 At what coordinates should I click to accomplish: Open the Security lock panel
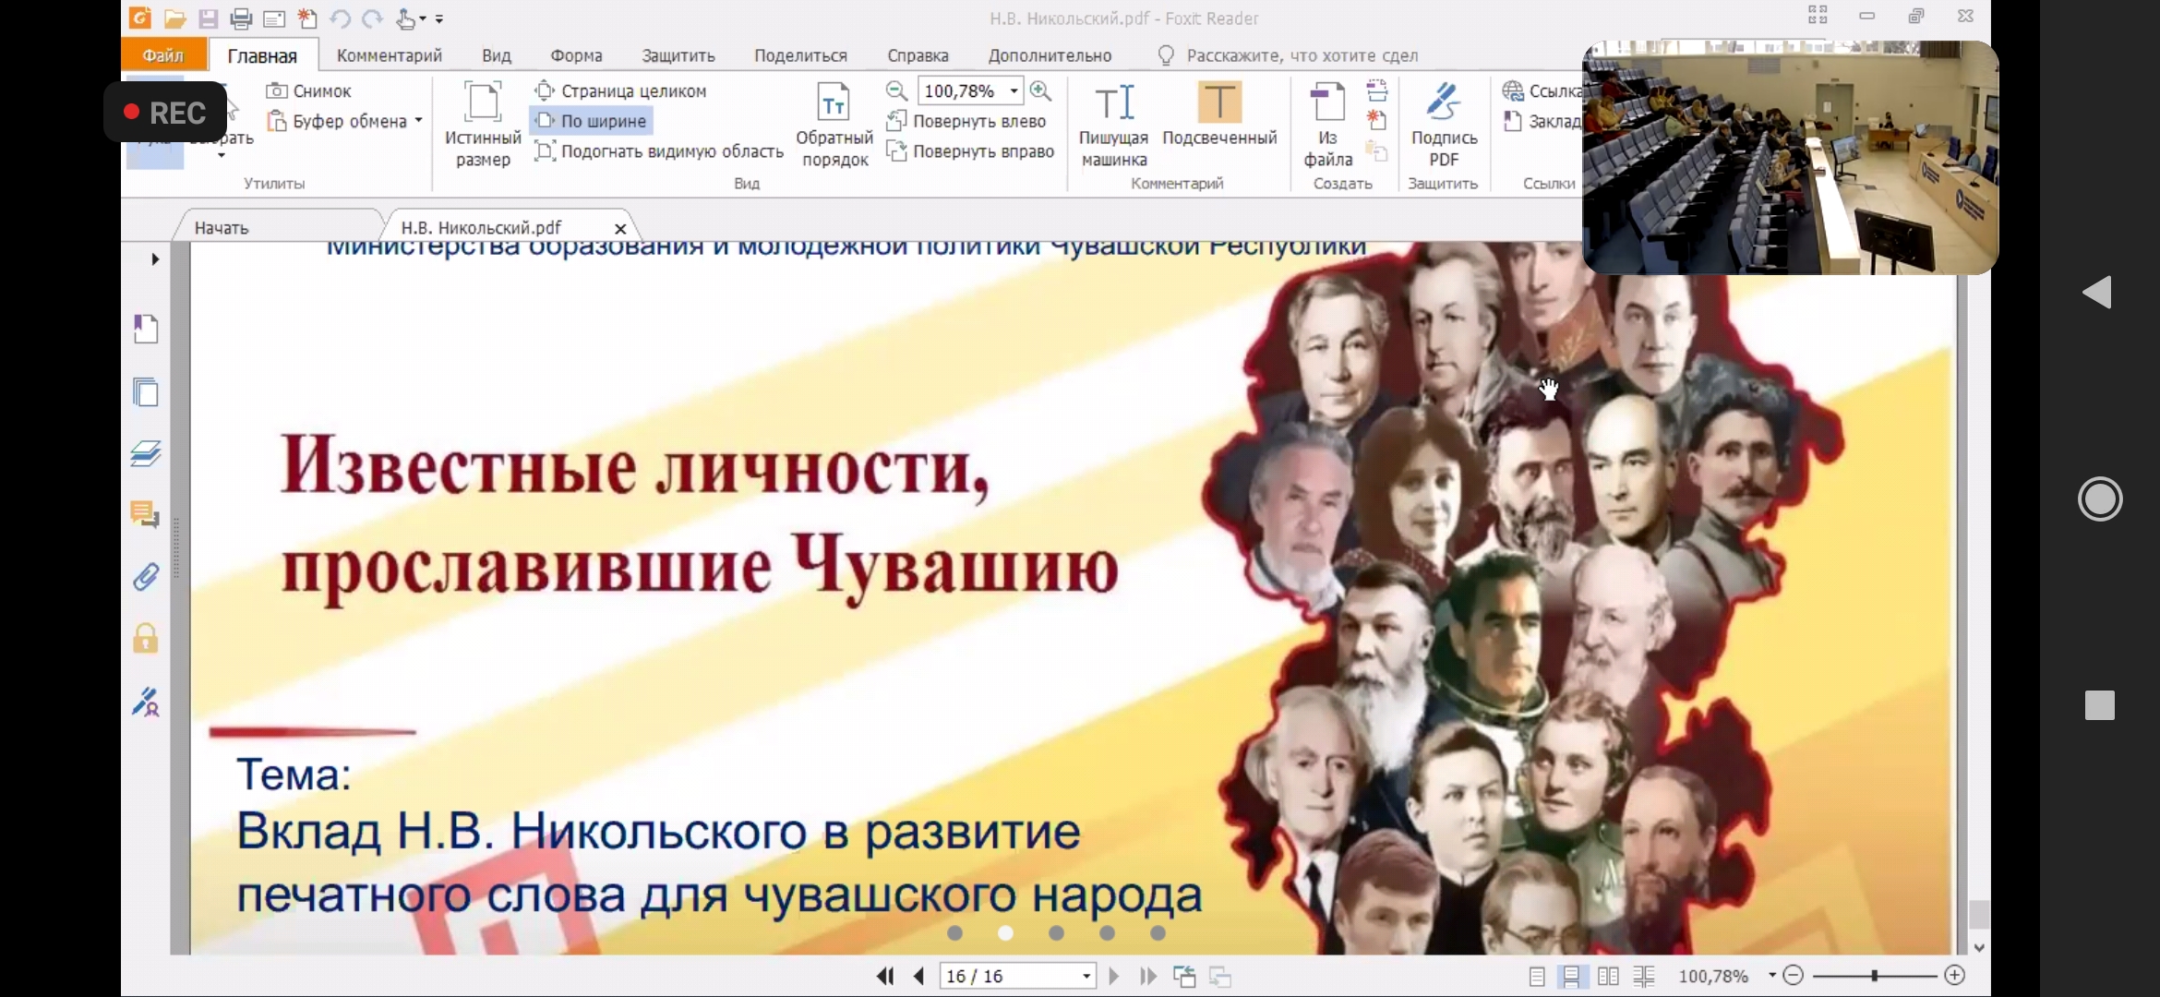(146, 638)
